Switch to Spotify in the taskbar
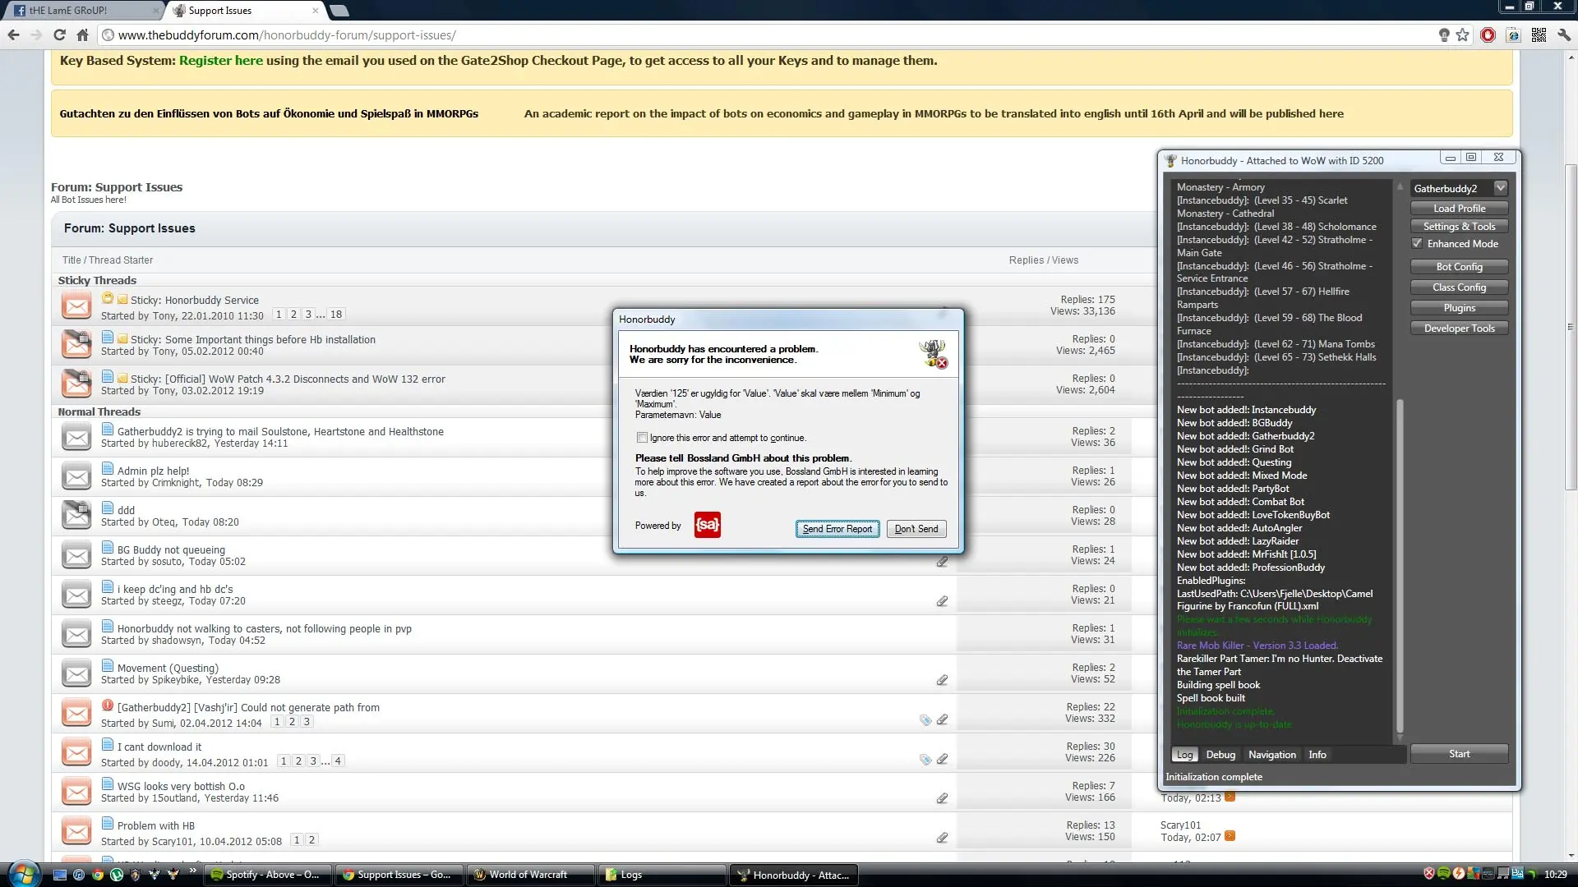The height and width of the screenshot is (887, 1578). [x=268, y=875]
